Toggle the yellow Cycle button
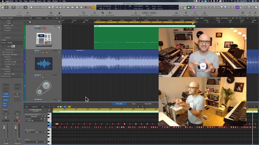The width and height of the screenshot is (259, 145). pyautogui.click(x=93, y=7)
